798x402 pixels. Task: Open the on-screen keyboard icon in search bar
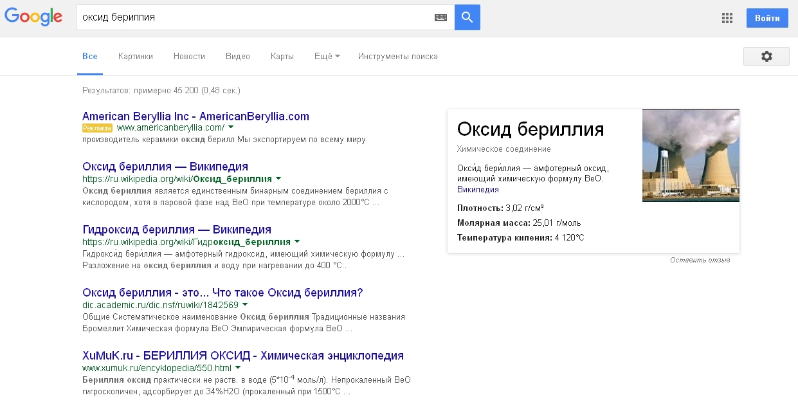pyautogui.click(x=440, y=17)
